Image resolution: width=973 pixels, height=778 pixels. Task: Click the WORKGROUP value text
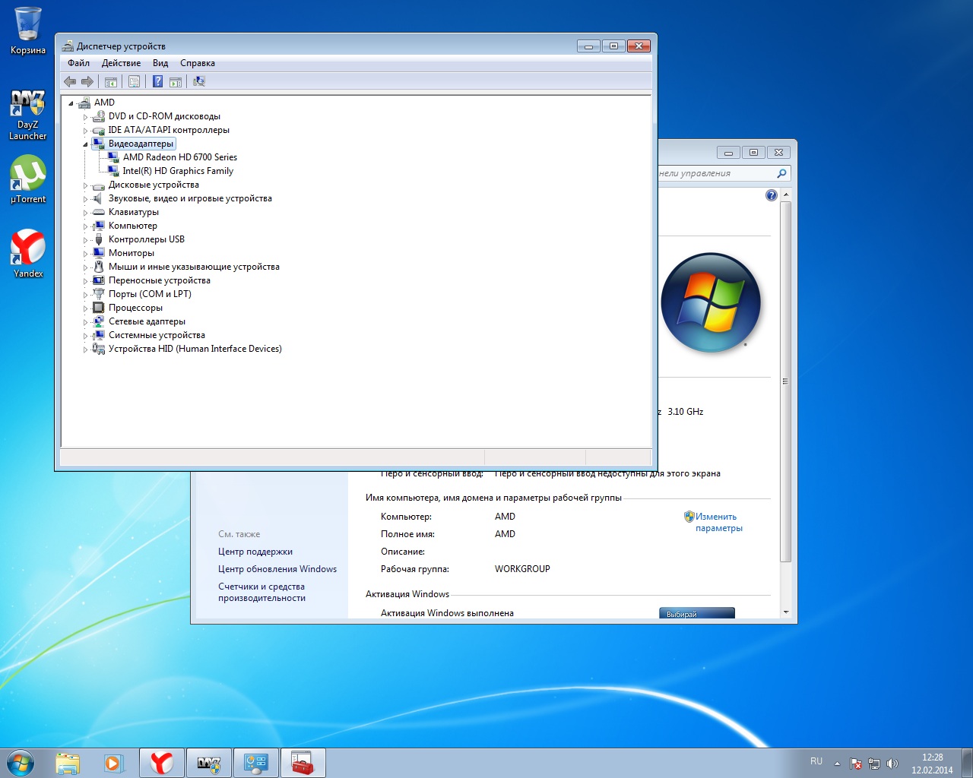click(x=522, y=569)
